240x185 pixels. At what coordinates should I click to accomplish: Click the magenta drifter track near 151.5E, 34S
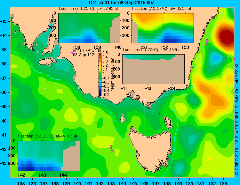pos(207,42)
